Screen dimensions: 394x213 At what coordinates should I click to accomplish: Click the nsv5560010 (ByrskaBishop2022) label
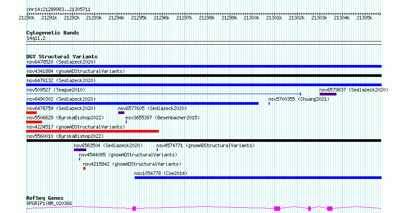pyautogui.click(x=65, y=136)
